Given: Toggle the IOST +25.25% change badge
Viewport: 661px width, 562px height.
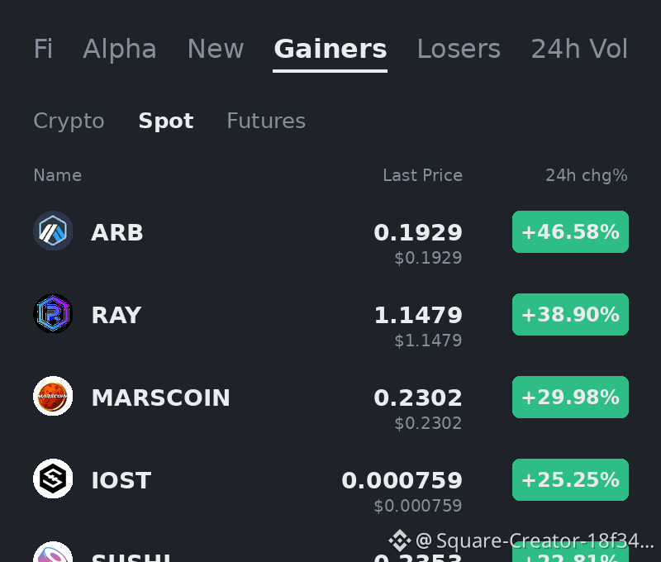Looking at the screenshot, I should tap(570, 480).
